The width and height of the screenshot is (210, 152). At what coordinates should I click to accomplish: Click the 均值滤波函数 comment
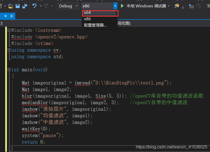point(167,96)
